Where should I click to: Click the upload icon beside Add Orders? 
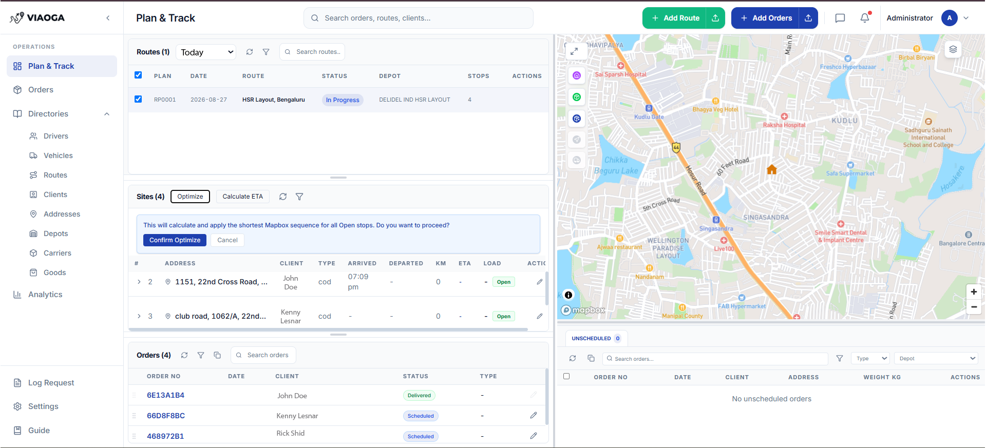pos(808,18)
